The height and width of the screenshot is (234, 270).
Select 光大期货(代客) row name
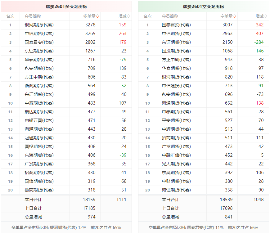coord(176,164)
